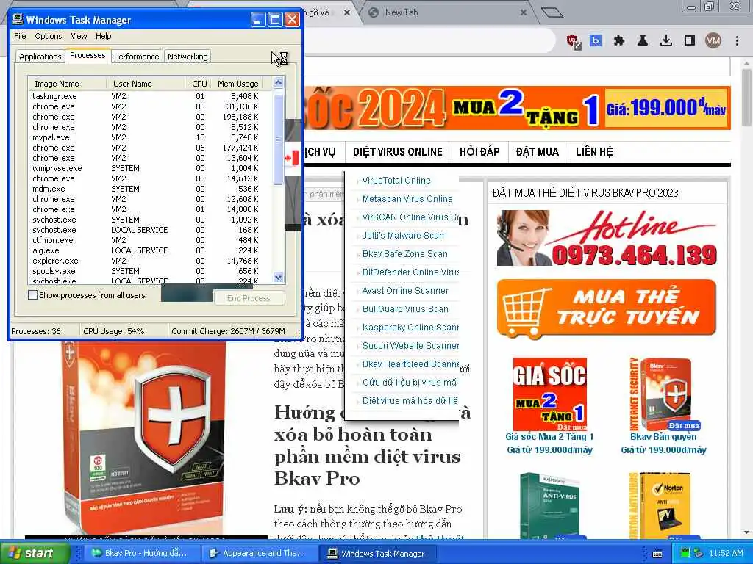Click the Chrome downloads arrow icon
This screenshot has width=753, height=564.
point(666,41)
